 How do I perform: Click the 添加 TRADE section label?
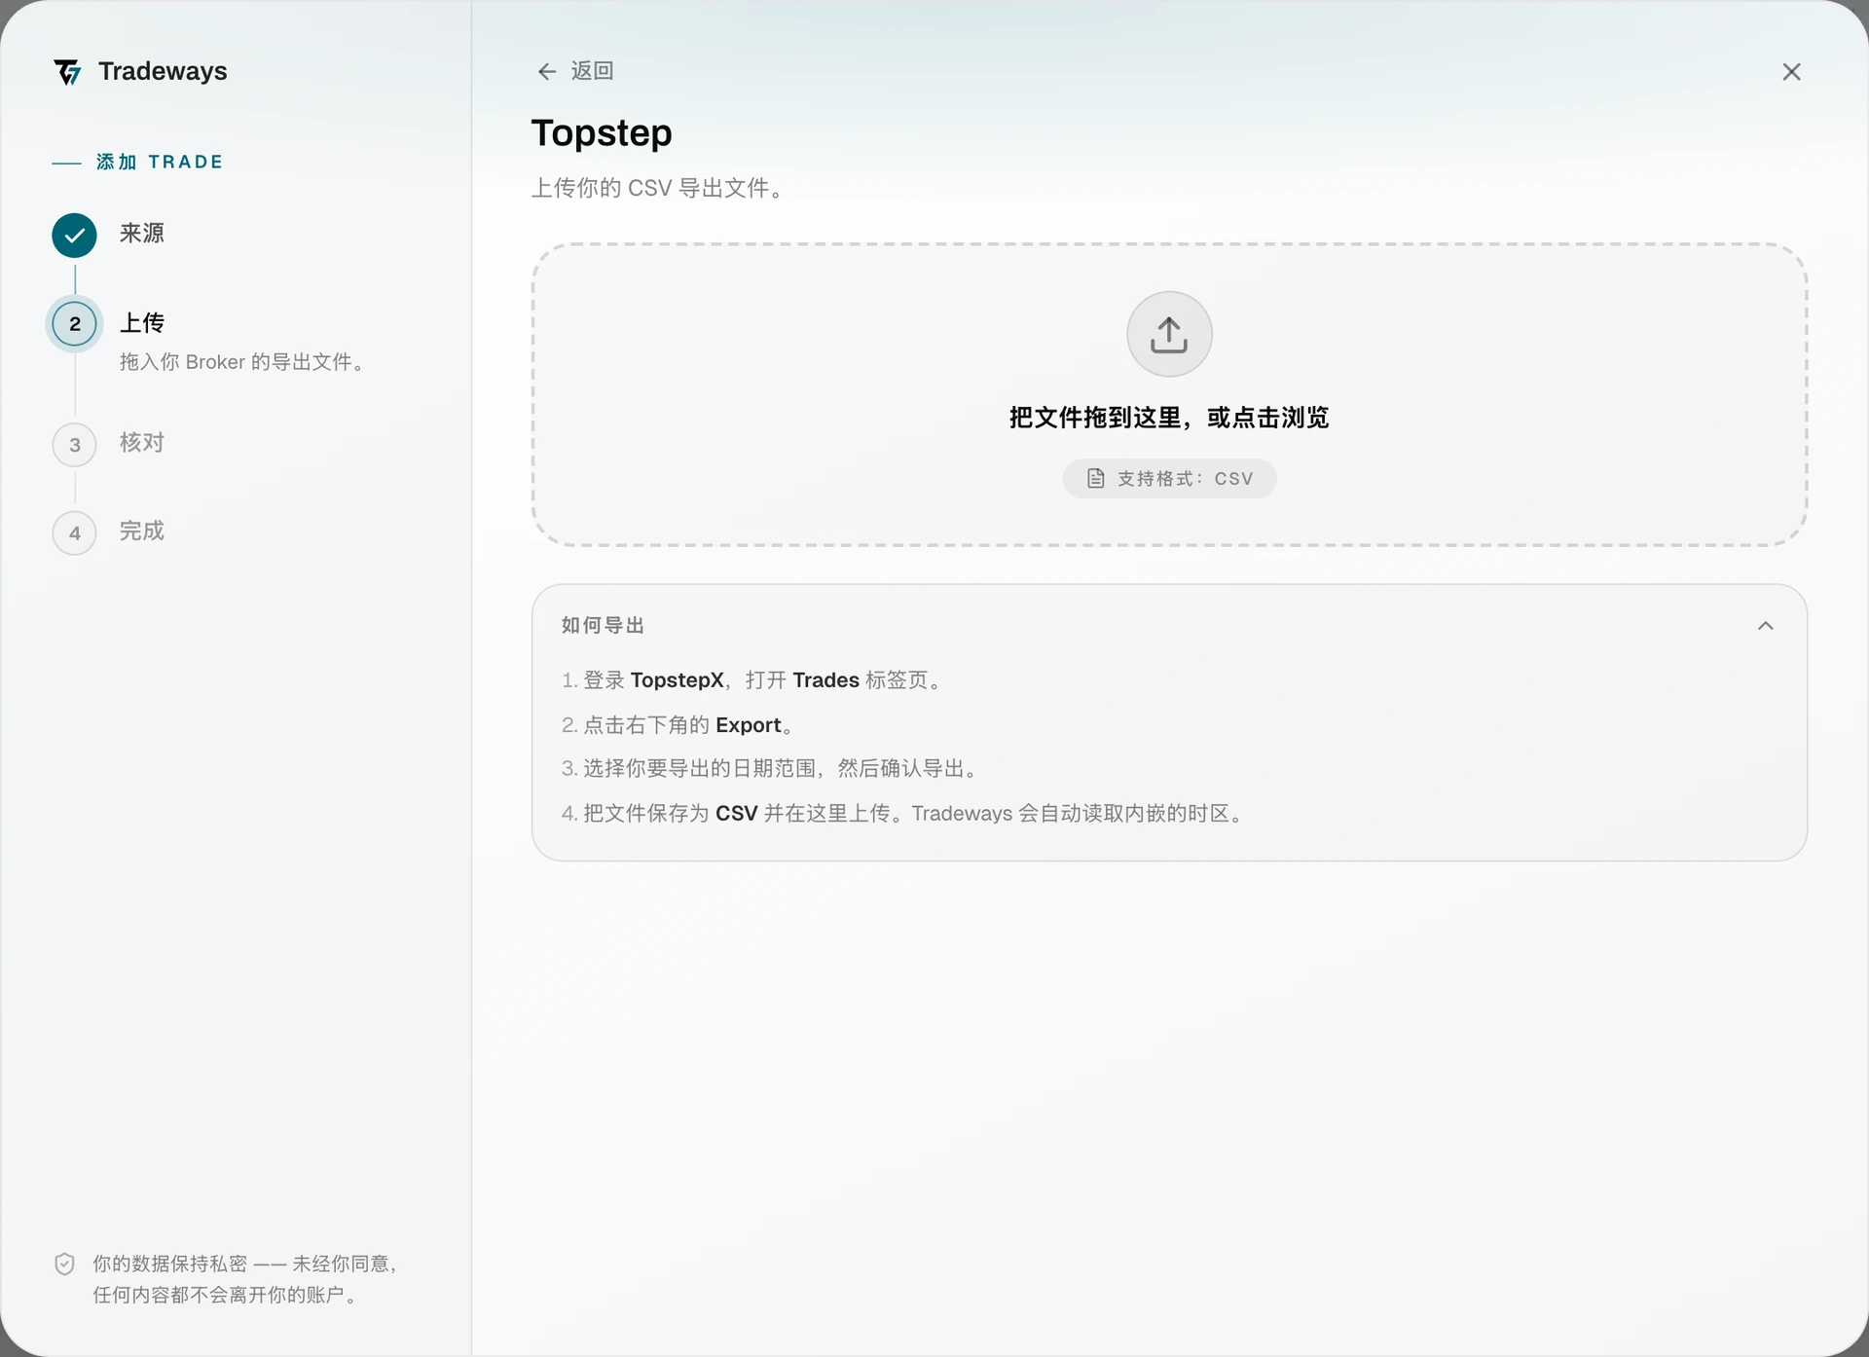(x=160, y=162)
